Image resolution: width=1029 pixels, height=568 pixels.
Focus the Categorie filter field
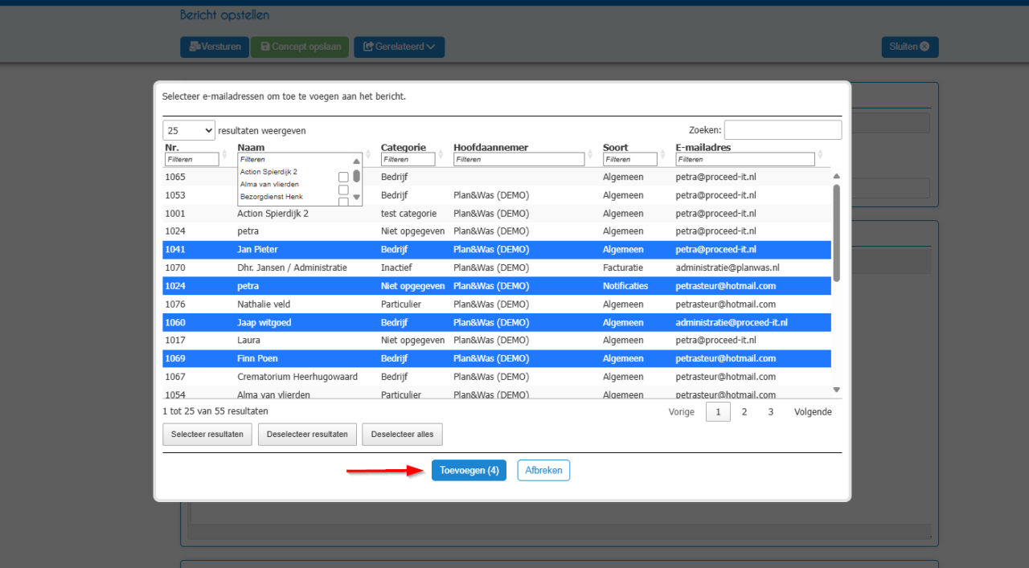pos(408,159)
